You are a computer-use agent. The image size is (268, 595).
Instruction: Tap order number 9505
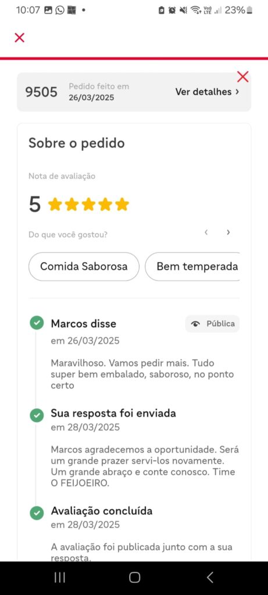pos(41,92)
